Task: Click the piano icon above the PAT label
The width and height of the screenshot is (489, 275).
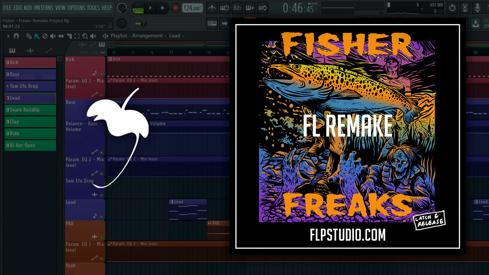Action: (x=102, y=45)
